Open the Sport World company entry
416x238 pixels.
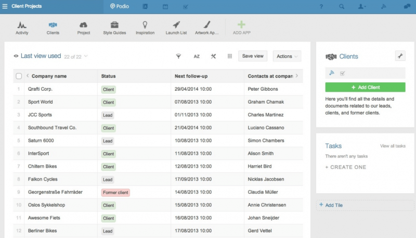(41, 102)
